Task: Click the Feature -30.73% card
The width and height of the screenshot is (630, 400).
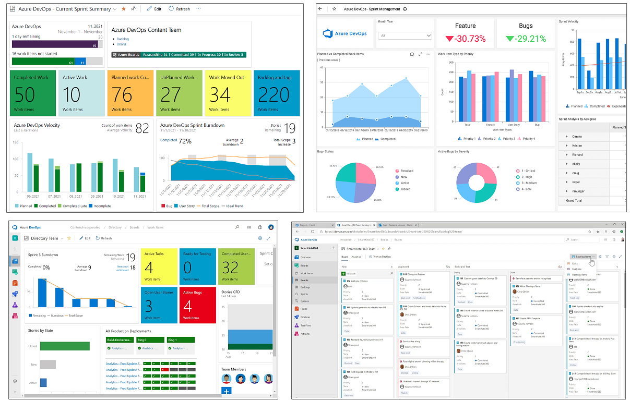Action: click(465, 32)
